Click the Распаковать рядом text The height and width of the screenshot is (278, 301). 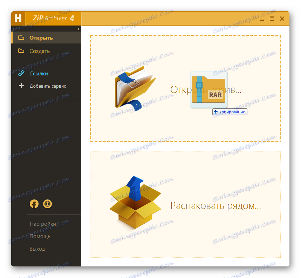pos(216,206)
